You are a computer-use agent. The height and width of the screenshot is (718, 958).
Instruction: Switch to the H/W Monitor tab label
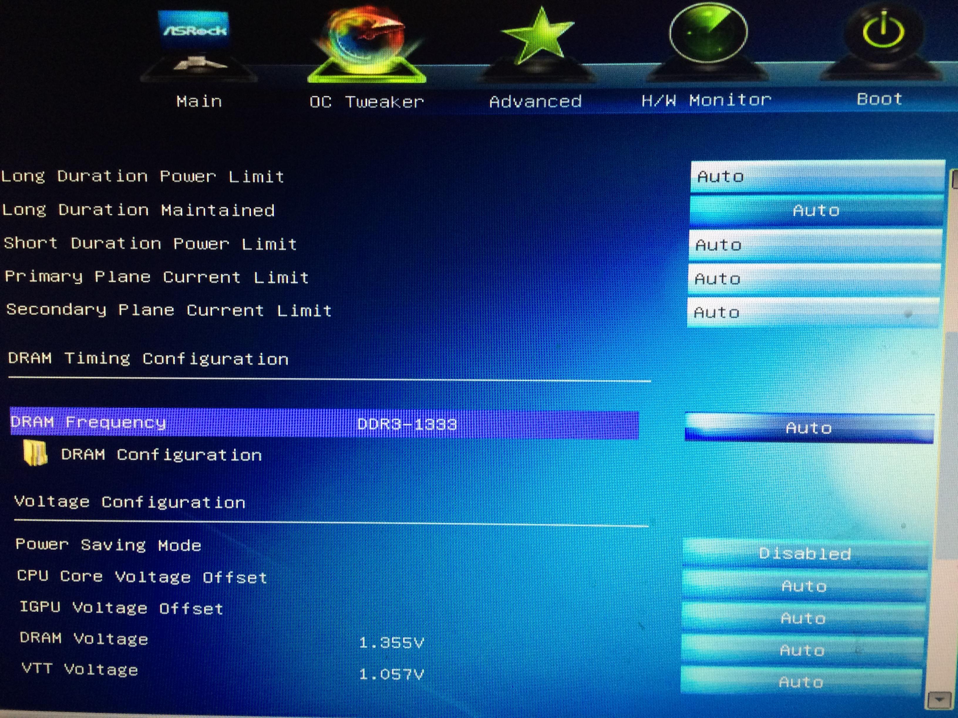tap(706, 100)
